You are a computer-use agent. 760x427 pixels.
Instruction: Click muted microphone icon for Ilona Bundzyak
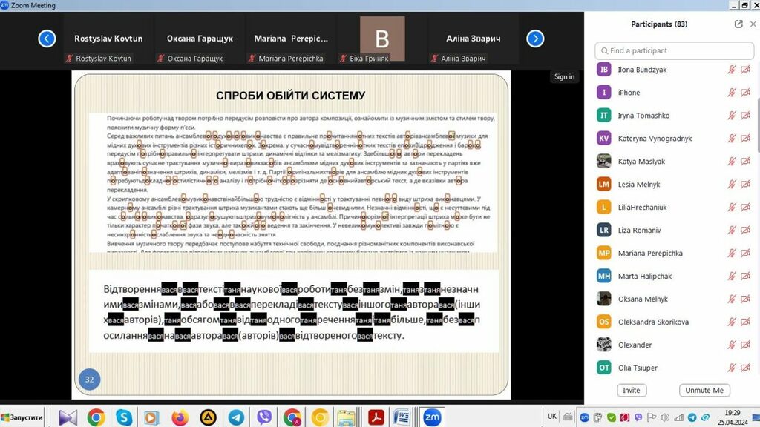(732, 70)
